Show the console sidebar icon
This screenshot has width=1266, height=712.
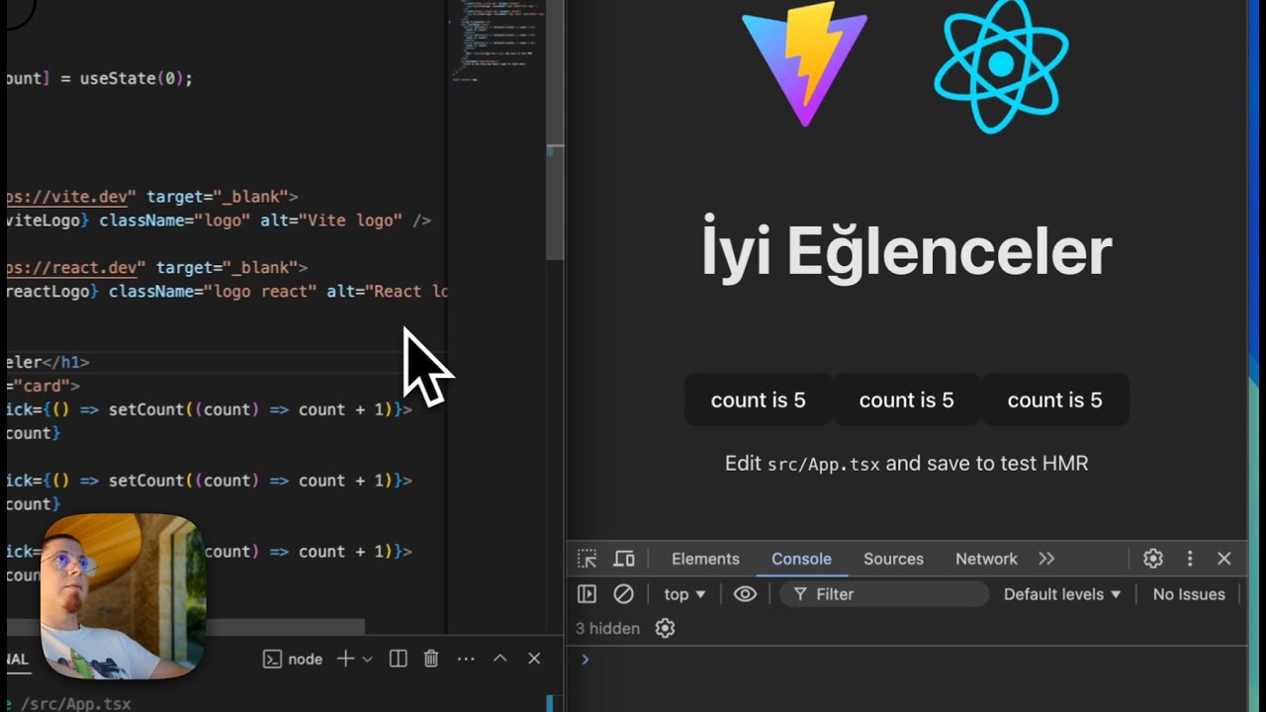587,594
